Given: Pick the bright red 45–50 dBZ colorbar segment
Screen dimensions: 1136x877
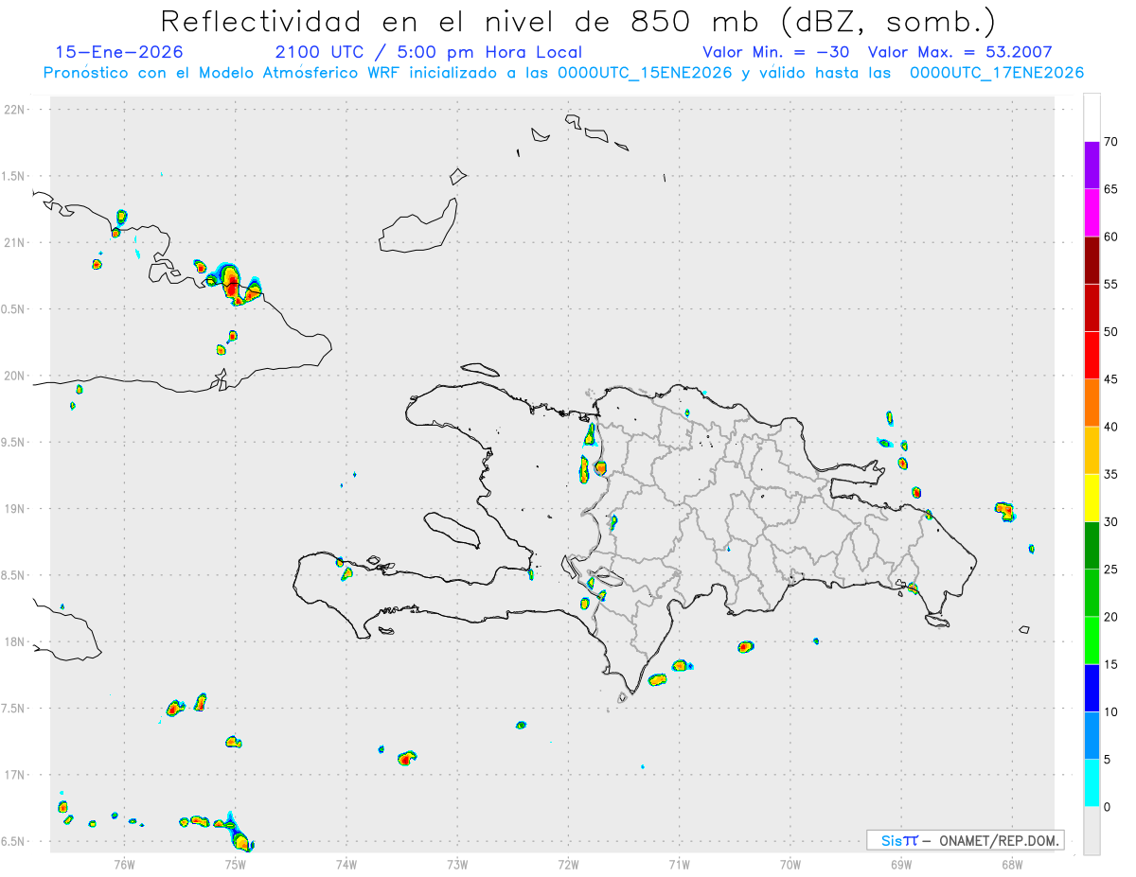Looking at the screenshot, I should pos(1092,355).
